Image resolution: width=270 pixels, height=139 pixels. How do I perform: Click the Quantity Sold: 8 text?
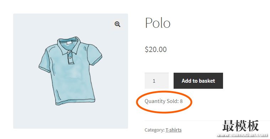[x=163, y=101]
